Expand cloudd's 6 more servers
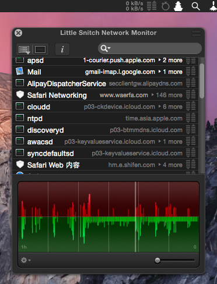The width and height of the screenshot is (217, 284). (170, 106)
